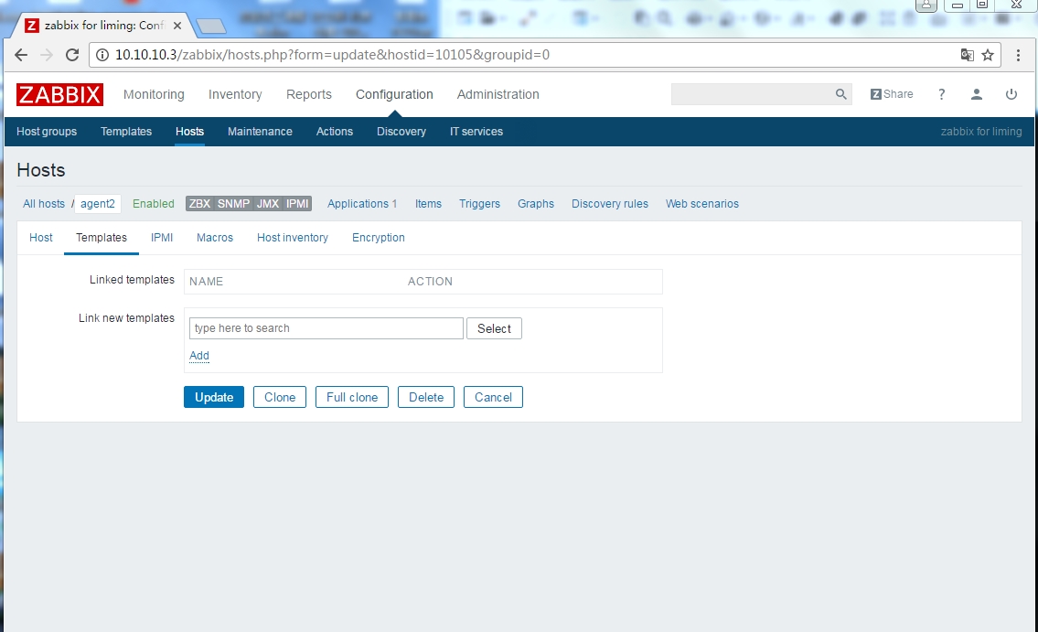Click the Full clone button
The image size is (1038, 632).
coord(352,397)
